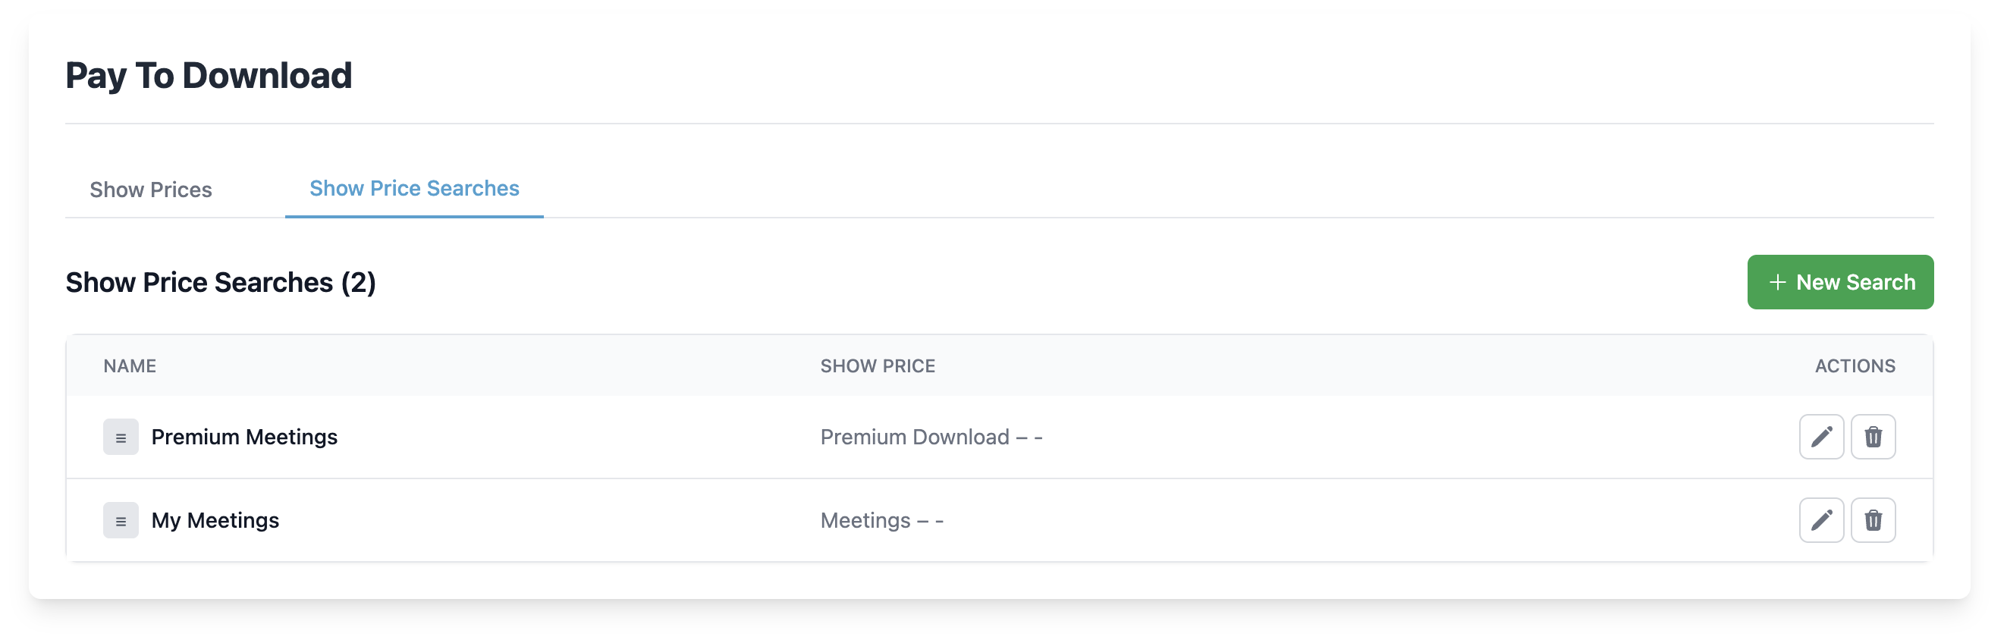The image size is (2007, 643).
Task: Click the Pay To Download page heading
Action: 209,75
